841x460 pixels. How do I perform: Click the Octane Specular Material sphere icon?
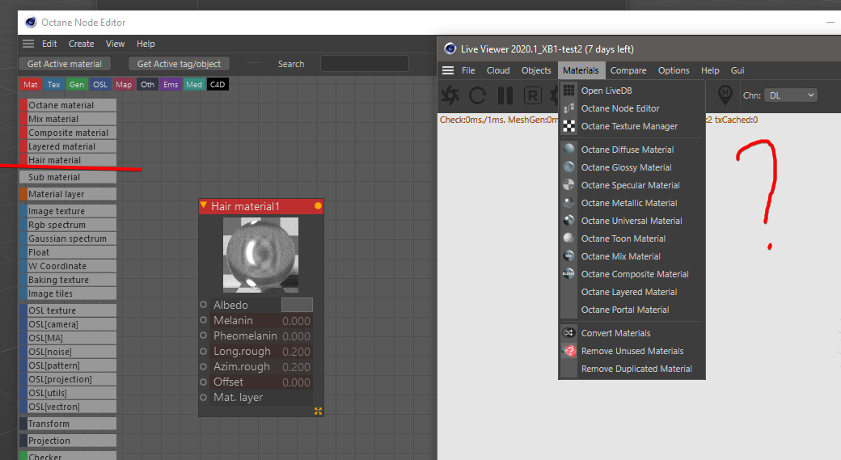click(x=569, y=184)
